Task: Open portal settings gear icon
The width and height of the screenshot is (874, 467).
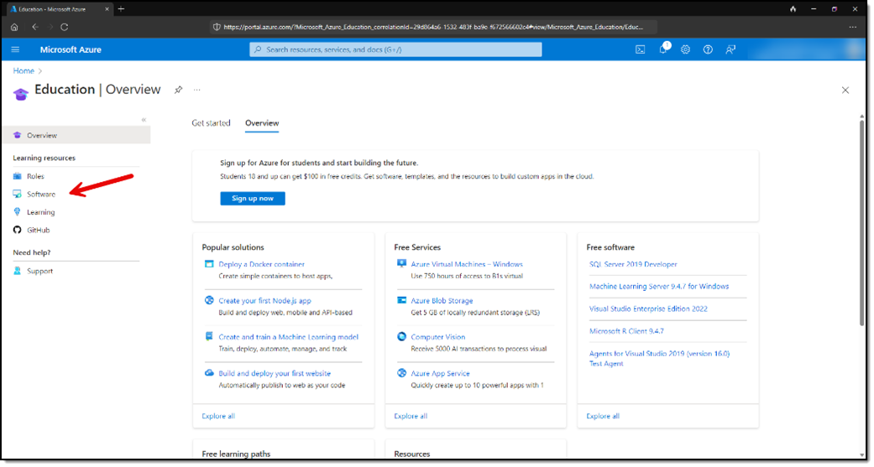Action: (x=685, y=49)
